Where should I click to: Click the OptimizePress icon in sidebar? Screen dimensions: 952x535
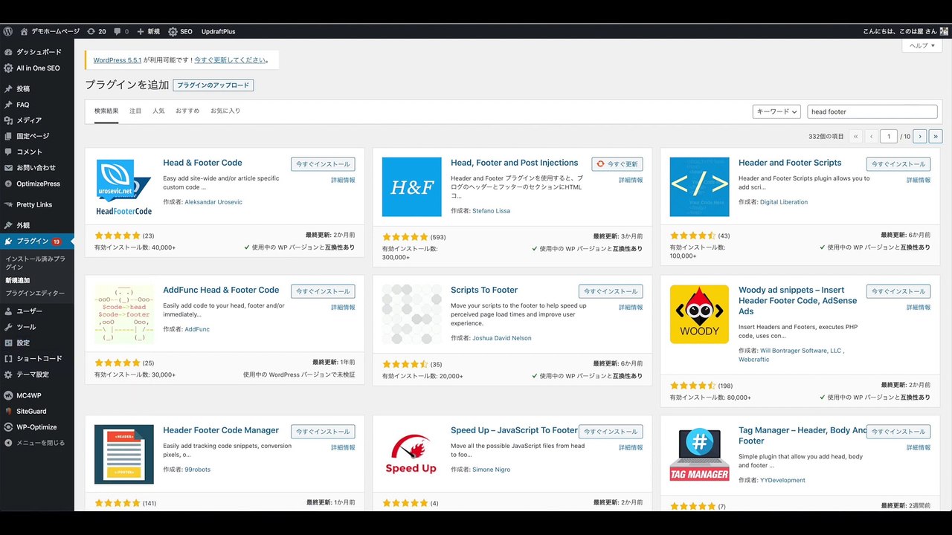click(8, 184)
